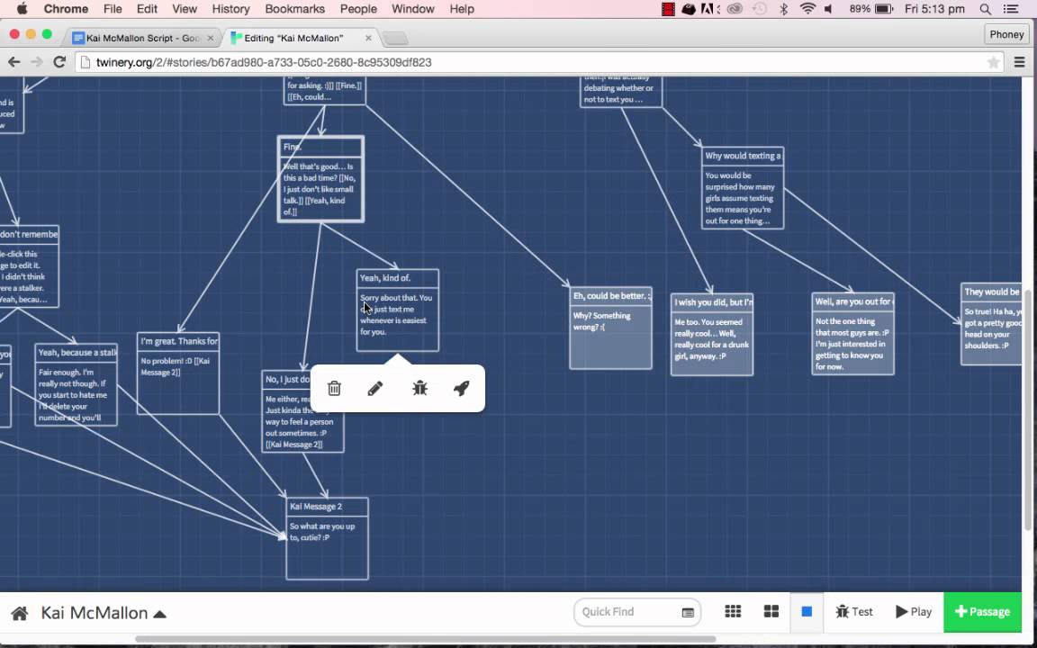Select the "Eh, could be better." passage
This screenshot has width=1037, height=648.
pyautogui.click(x=610, y=328)
